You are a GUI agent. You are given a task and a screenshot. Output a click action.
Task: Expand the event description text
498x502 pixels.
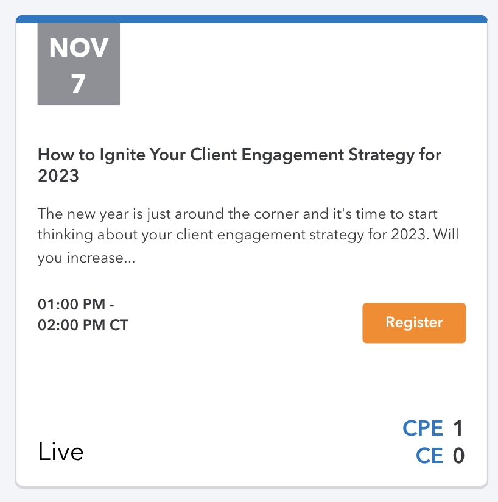[248, 234]
